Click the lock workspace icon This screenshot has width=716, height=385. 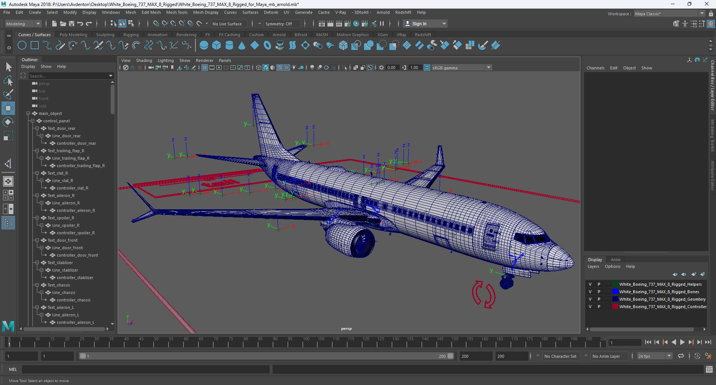click(711, 13)
